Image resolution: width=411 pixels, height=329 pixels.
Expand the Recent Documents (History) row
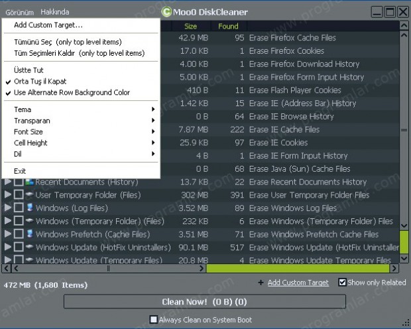pos(8,182)
